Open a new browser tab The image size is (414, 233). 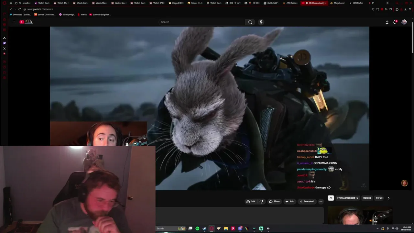tap(387, 3)
